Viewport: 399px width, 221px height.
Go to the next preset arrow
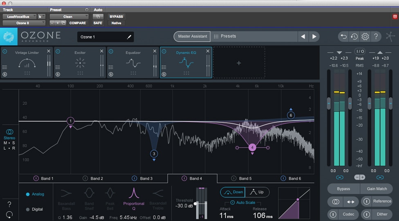(314, 37)
